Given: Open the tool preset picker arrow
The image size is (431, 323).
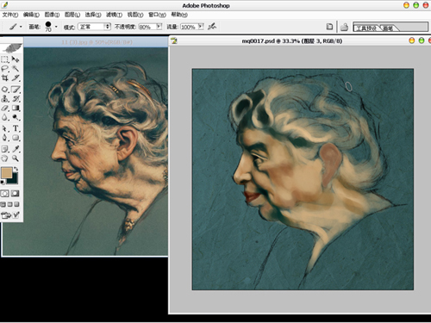Looking at the screenshot, I should [x=21, y=27].
